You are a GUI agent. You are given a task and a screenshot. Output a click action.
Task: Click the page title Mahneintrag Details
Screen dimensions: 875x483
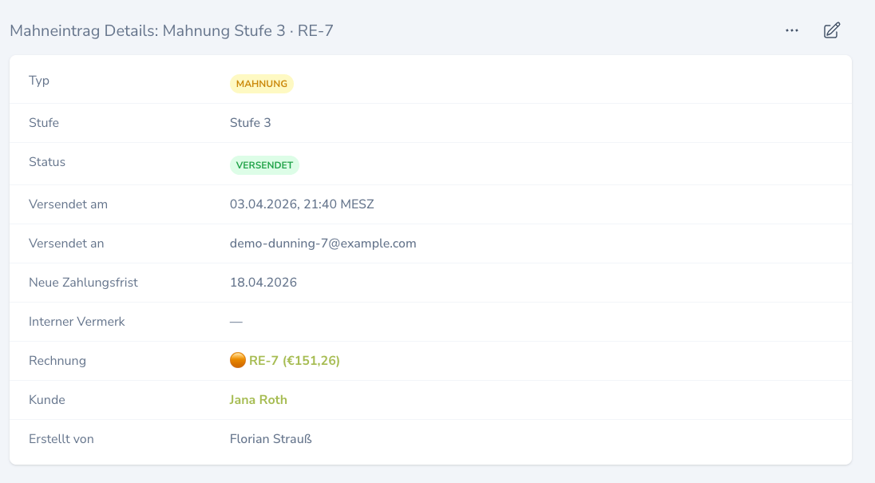pos(84,30)
